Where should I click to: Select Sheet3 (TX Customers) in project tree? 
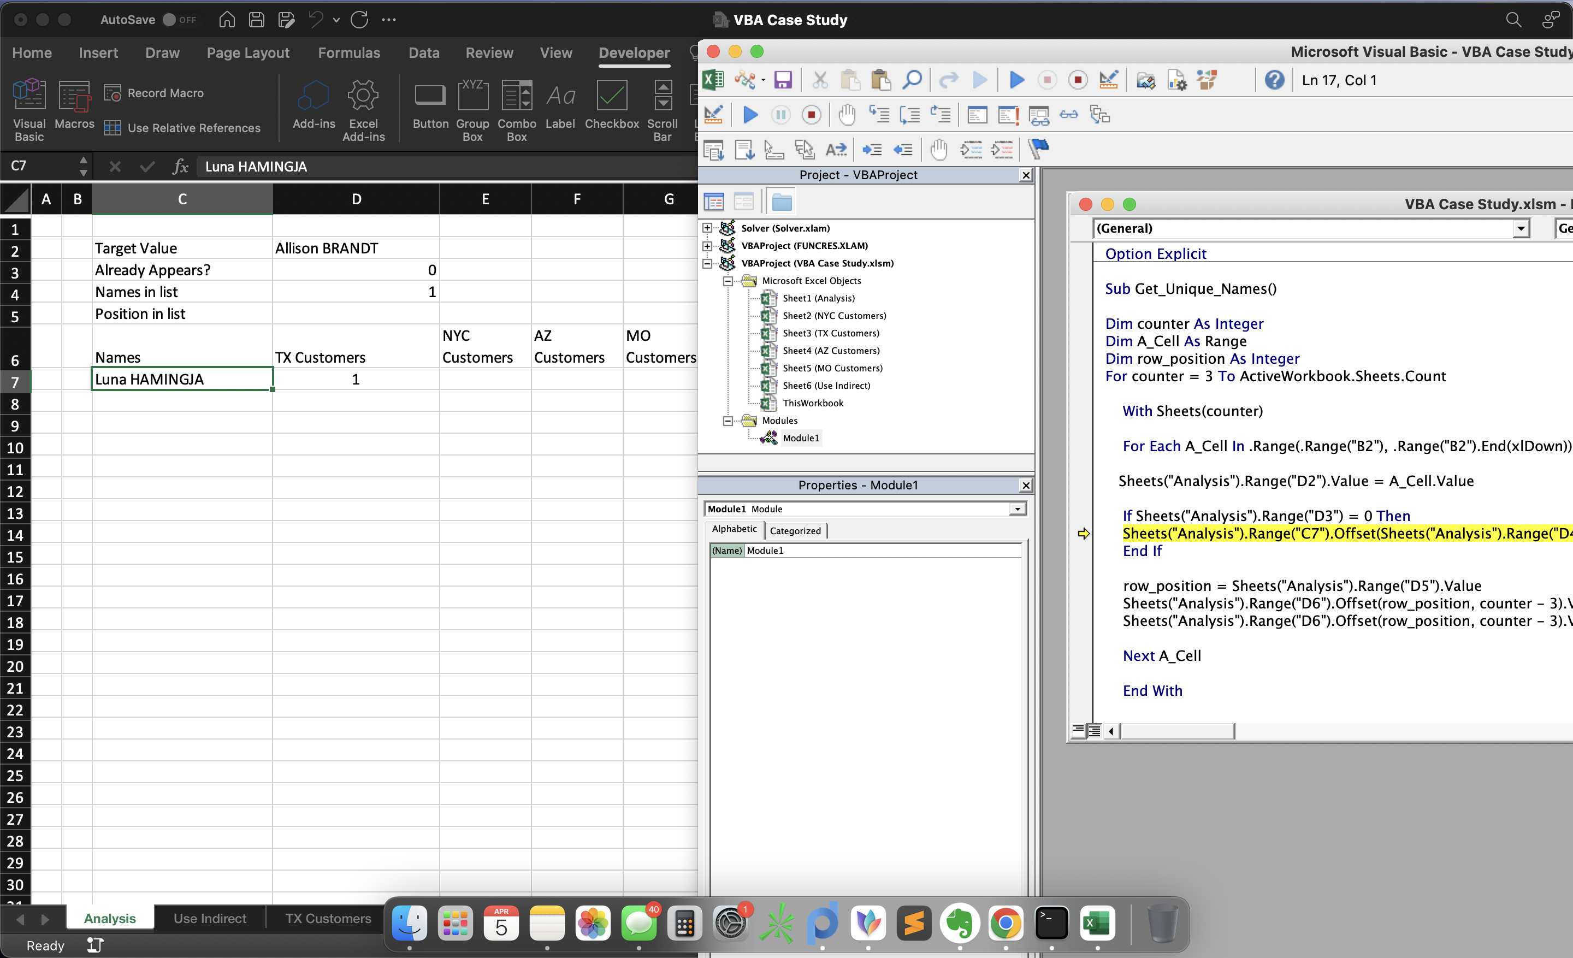[831, 333]
